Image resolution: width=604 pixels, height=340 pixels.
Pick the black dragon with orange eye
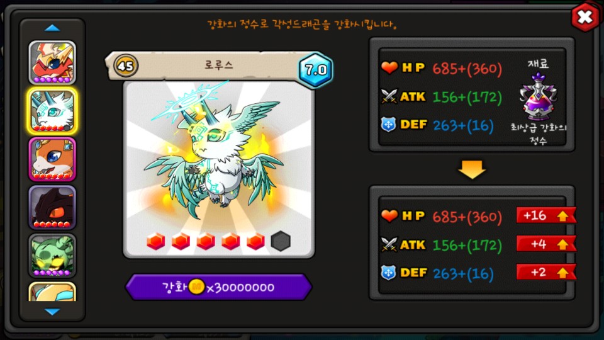tap(52, 207)
